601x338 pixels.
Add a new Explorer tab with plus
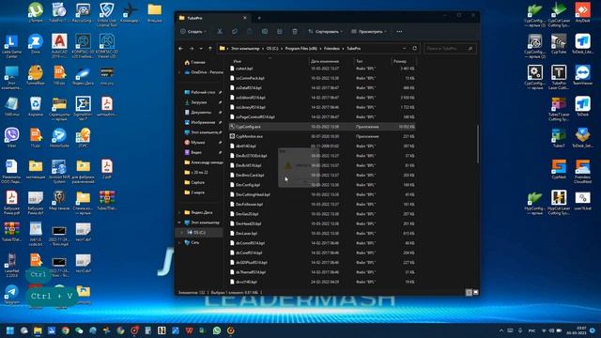pos(259,18)
